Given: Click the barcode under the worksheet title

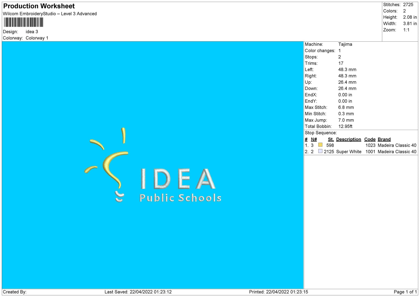Looking at the screenshot, I should pos(24,22).
